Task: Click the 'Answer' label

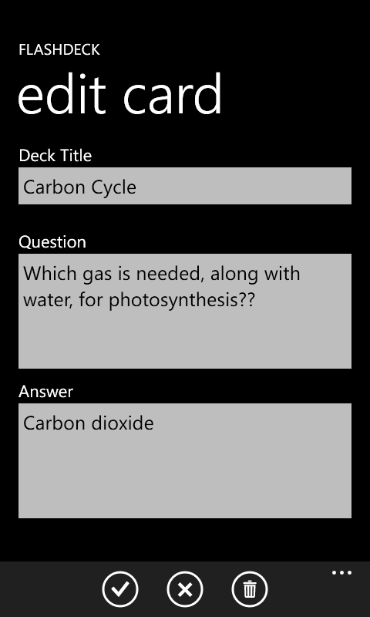Action: (46, 392)
